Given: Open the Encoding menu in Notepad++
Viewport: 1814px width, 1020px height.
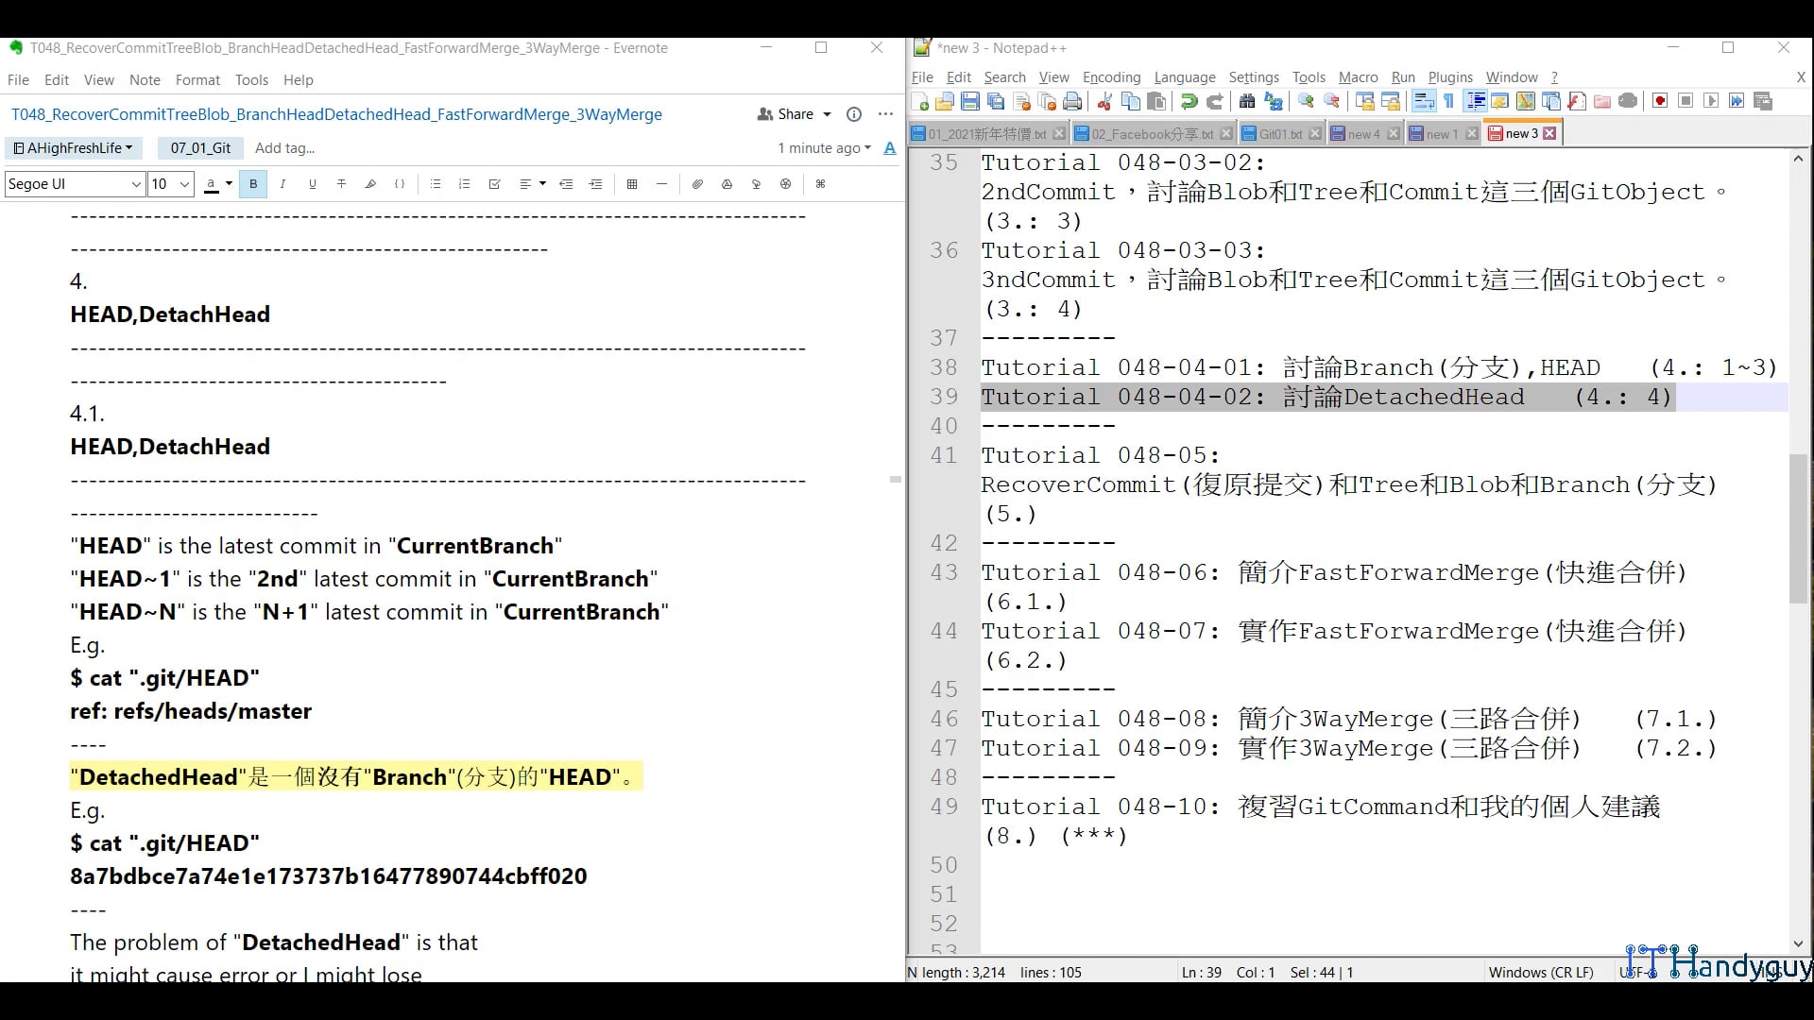Looking at the screenshot, I should click(1111, 77).
